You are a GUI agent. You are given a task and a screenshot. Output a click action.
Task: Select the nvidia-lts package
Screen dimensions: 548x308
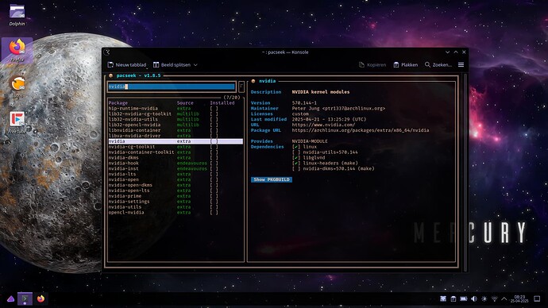[x=176, y=175]
